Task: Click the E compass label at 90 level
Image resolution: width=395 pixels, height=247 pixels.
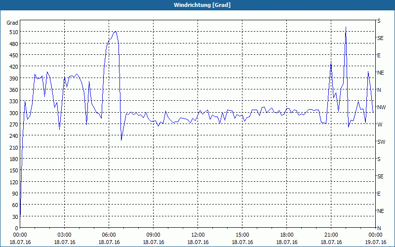Action: 379,194
